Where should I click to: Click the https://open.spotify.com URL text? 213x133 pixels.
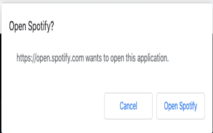pyautogui.click(x=50, y=59)
